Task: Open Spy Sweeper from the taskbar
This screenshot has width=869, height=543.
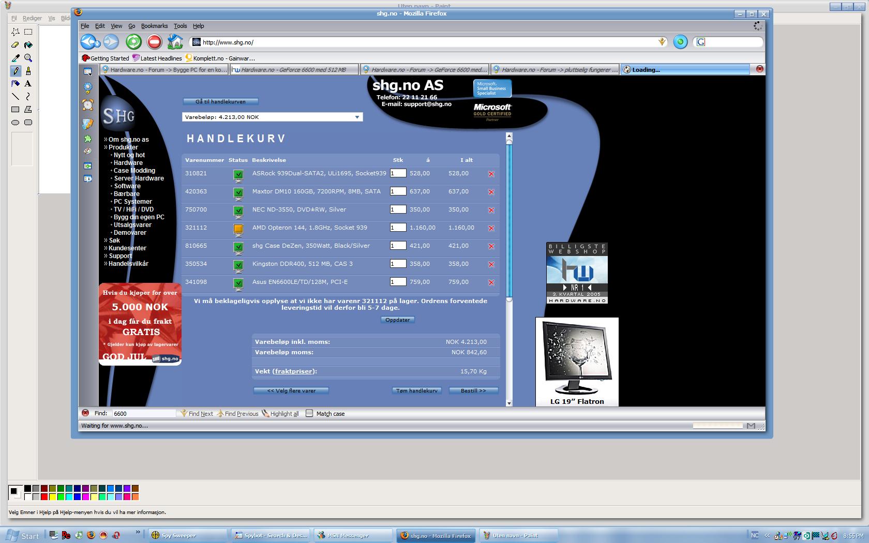Action: pyautogui.click(x=187, y=535)
